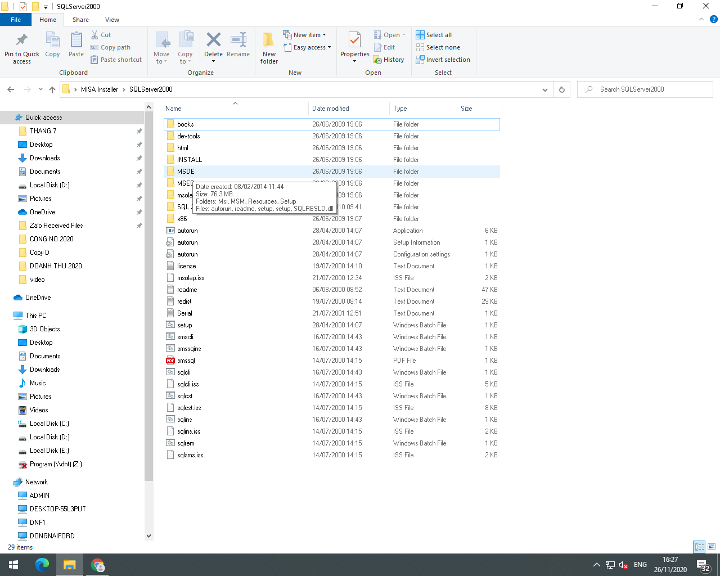Open the Help question mark icon
The width and height of the screenshot is (720, 576).
point(713,19)
